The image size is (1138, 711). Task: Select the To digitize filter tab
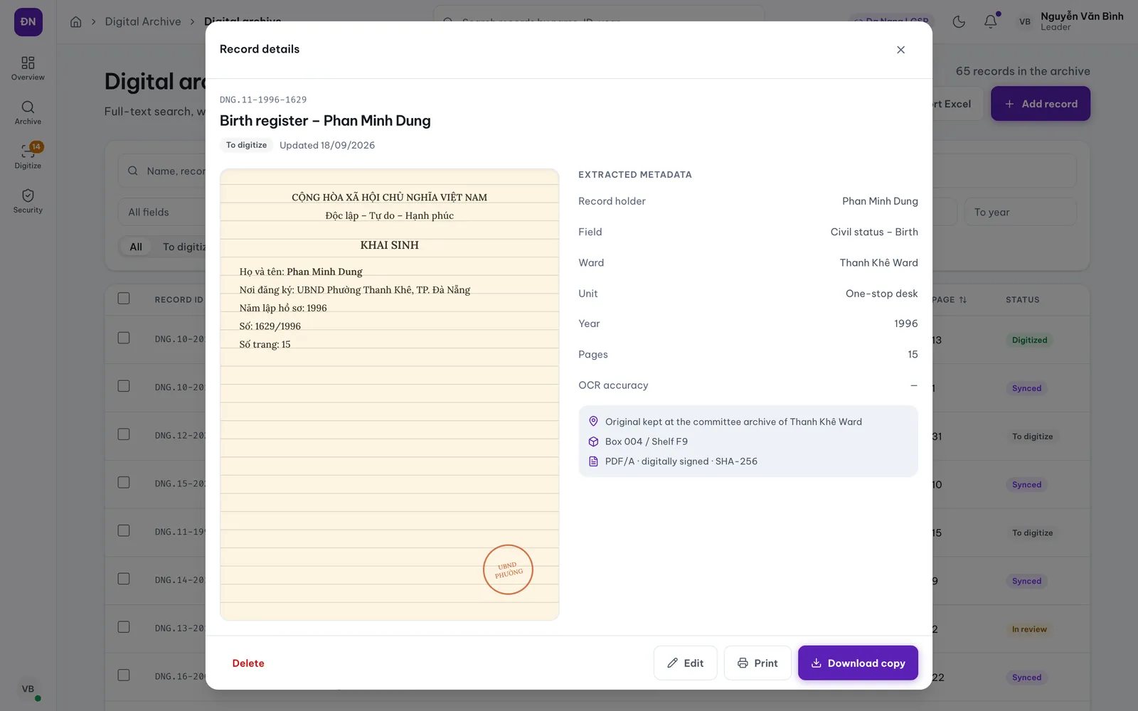coord(184,247)
